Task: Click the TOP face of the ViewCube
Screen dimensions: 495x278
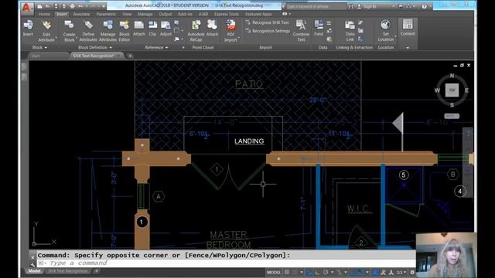Action: point(452,90)
